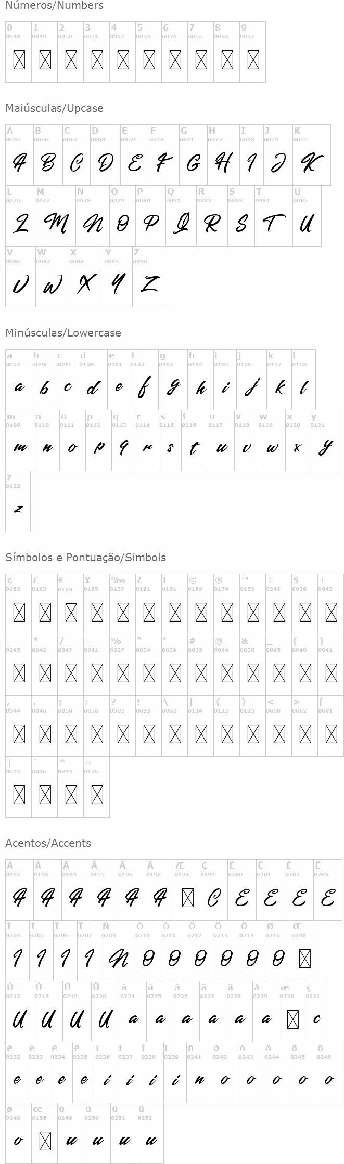Select the uppercase M glyph preview (0077)

55,216
